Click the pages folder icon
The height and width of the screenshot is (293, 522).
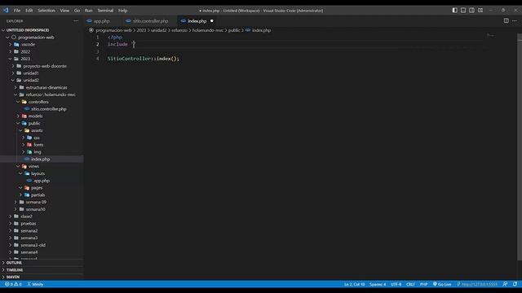click(x=27, y=188)
